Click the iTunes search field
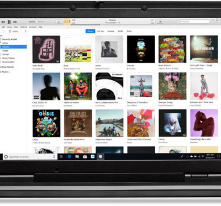The height and width of the screenshot is (206, 221). click(194, 22)
